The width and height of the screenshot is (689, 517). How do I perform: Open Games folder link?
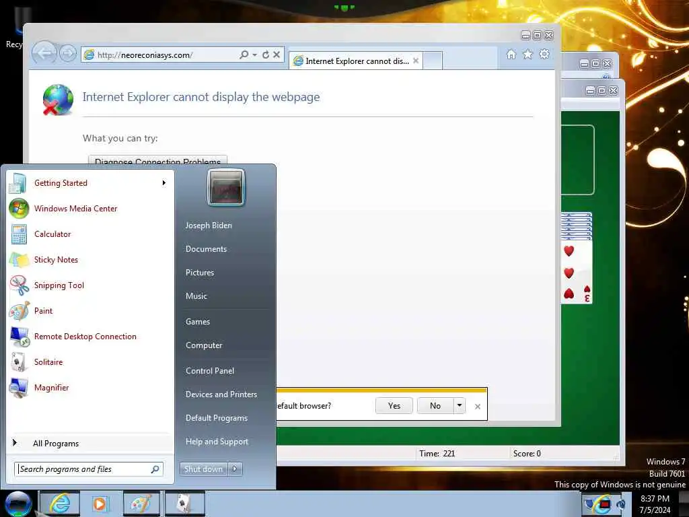(x=198, y=321)
